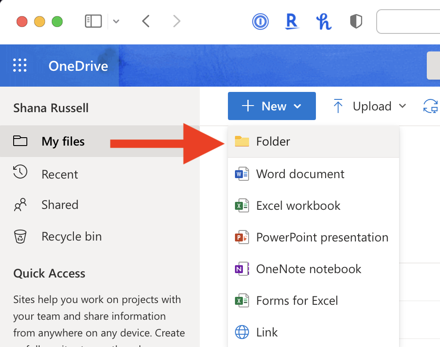
Task: Go forward with the browser forward arrow
Action: (x=176, y=21)
